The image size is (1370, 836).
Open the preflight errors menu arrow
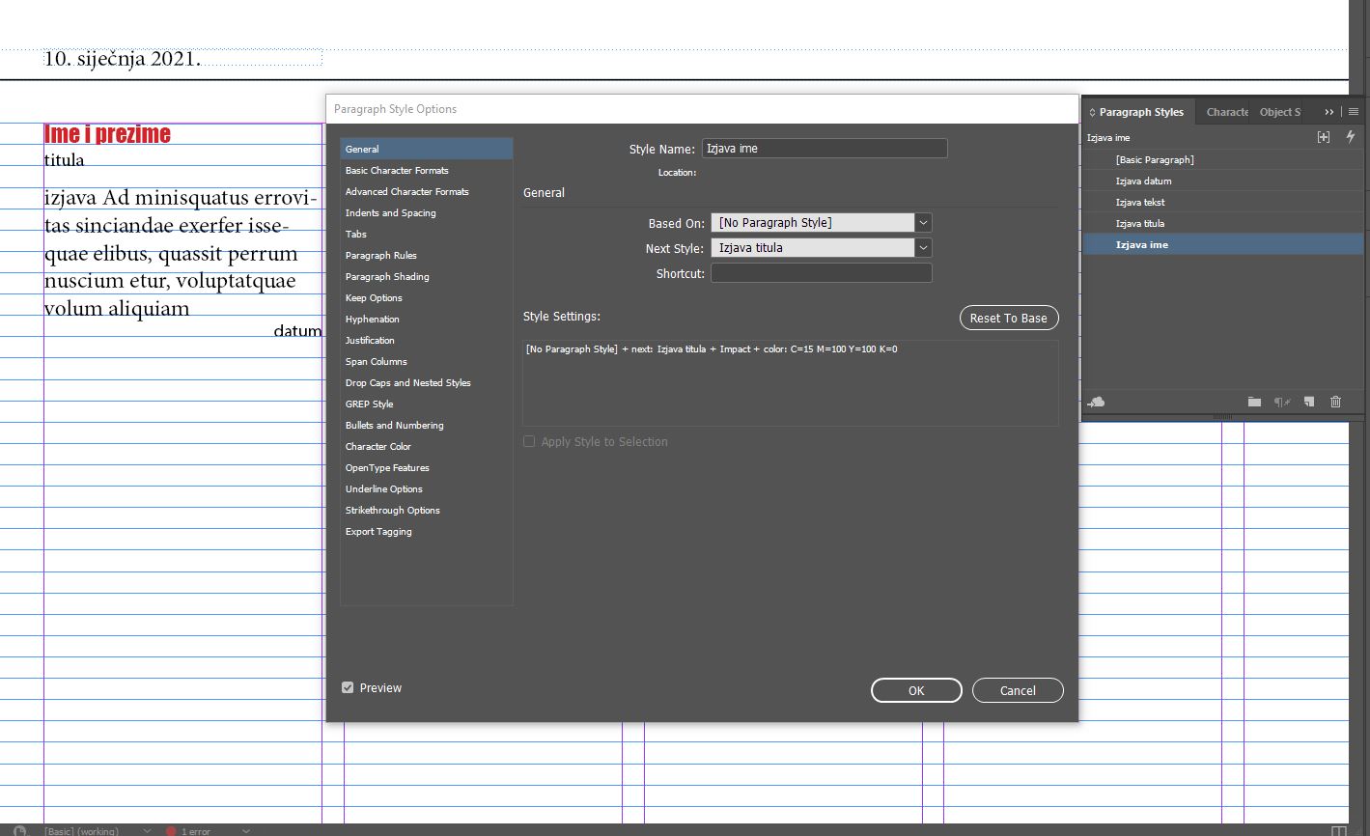click(245, 830)
